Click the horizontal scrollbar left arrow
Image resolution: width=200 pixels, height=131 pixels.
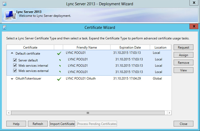(x=9, y=113)
